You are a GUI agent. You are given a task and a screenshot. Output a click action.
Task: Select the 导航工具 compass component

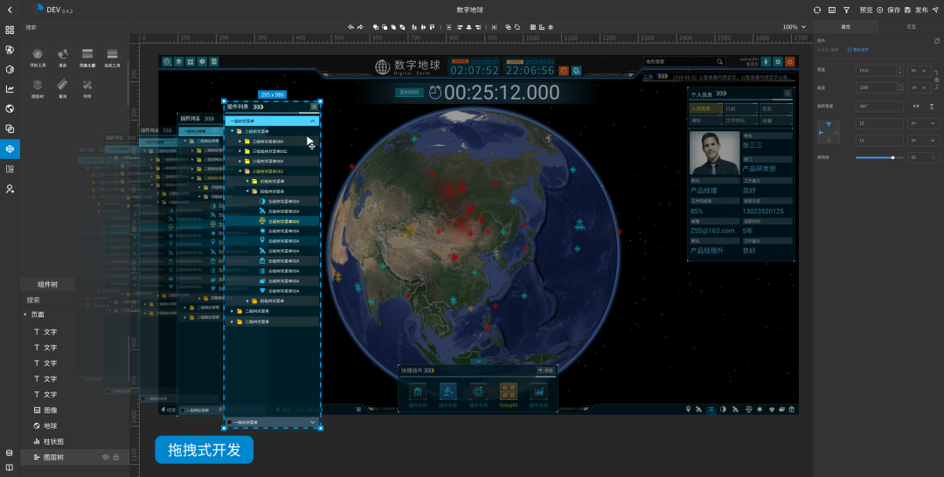point(38,54)
